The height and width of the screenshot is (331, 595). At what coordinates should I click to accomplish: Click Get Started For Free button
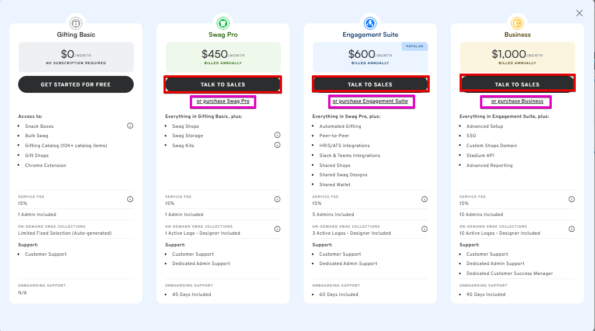tap(76, 84)
